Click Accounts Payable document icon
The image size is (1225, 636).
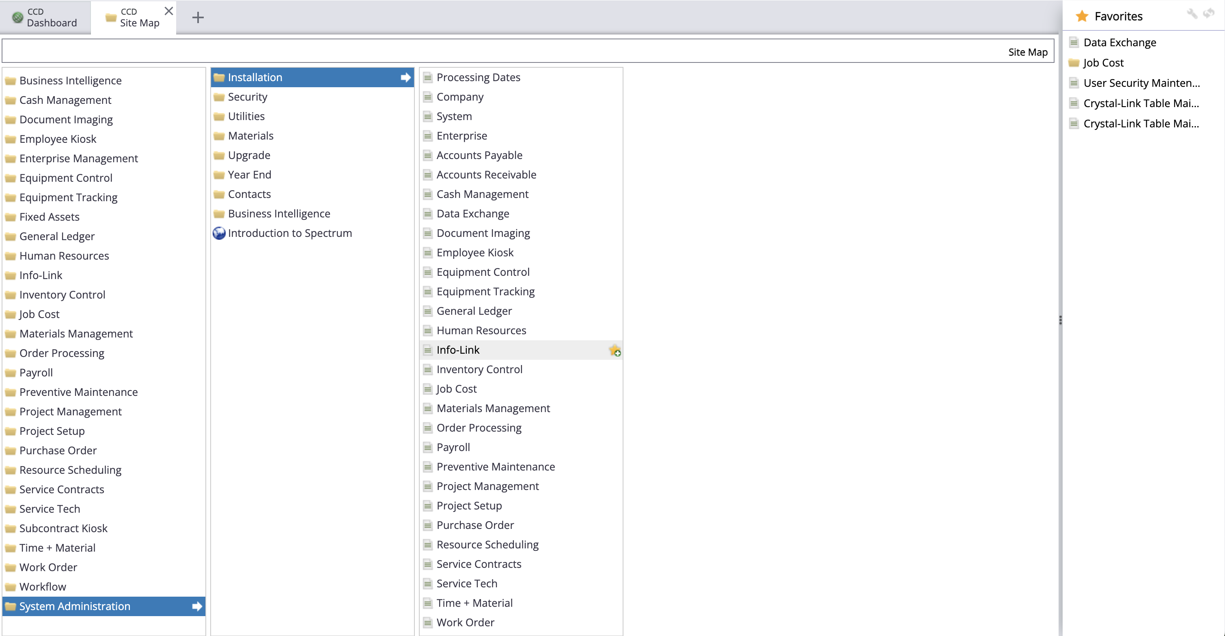click(x=427, y=155)
